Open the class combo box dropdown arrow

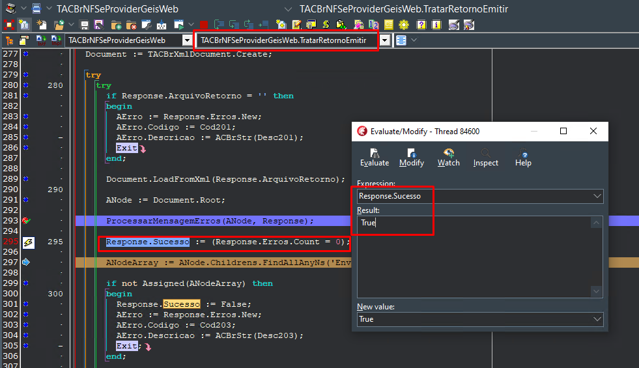[x=187, y=40]
